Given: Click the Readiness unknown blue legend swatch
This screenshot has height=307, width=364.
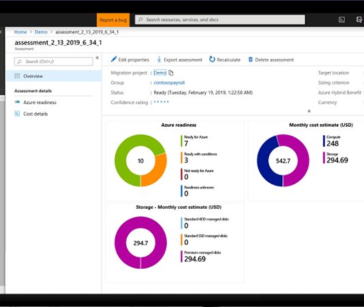Looking at the screenshot, I should tap(181, 191).
